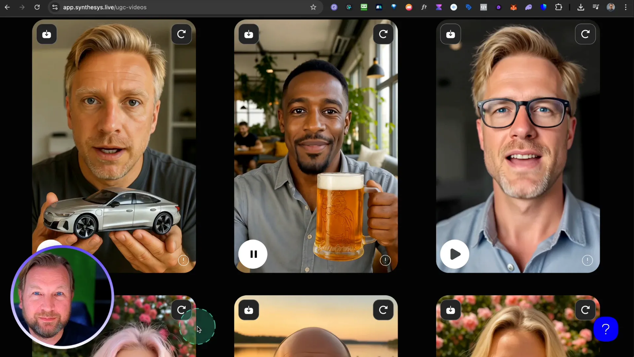Bookmark this page with the star

point(313,7)
